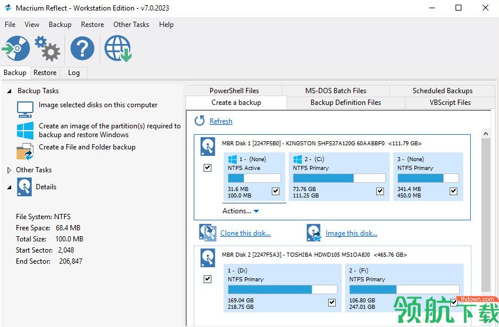Collapse the Details section arrow

(9, 188)
